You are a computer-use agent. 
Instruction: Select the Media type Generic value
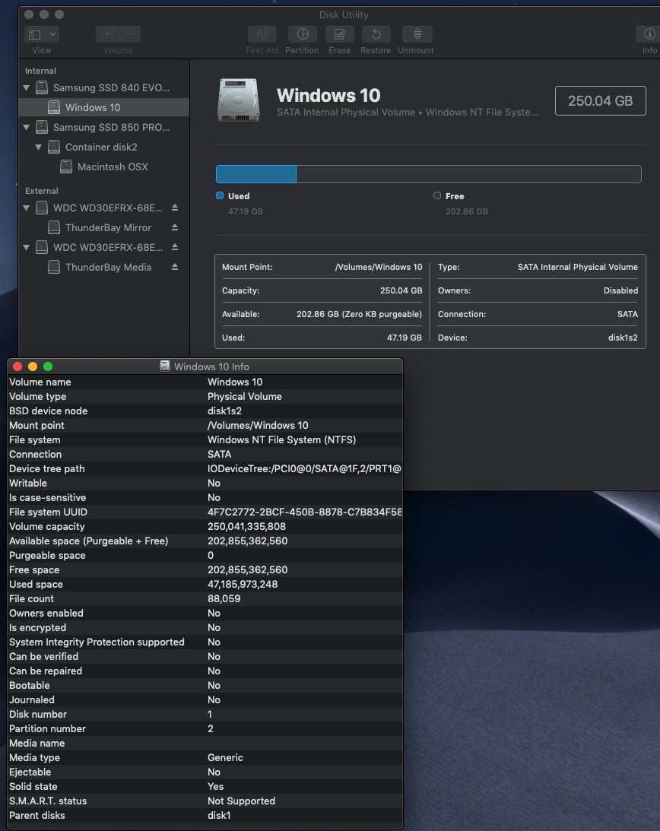click(225, 758)
